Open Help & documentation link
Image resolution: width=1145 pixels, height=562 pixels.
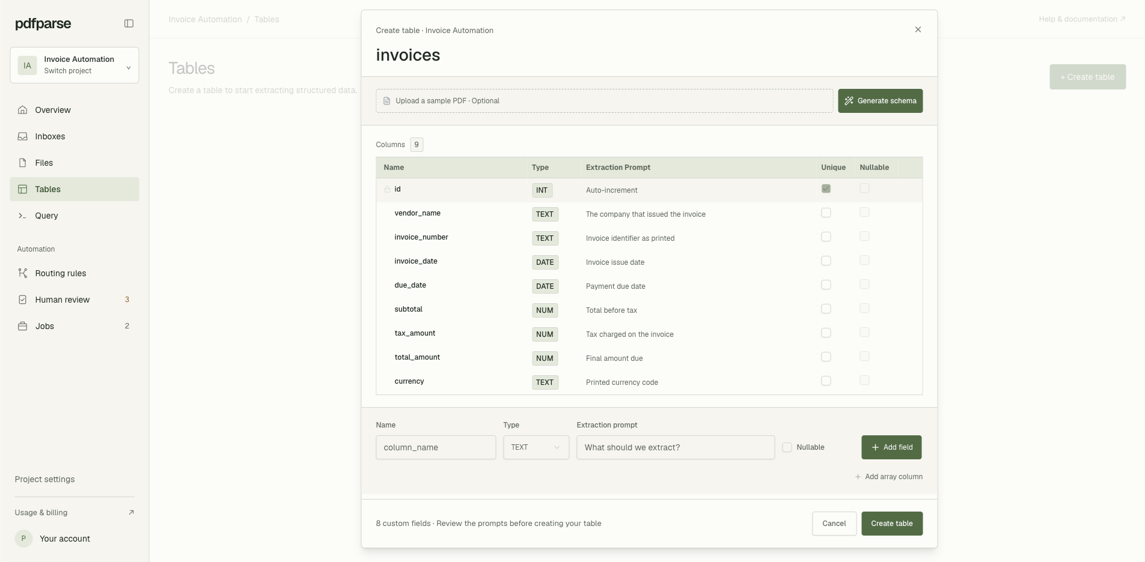1082,19
